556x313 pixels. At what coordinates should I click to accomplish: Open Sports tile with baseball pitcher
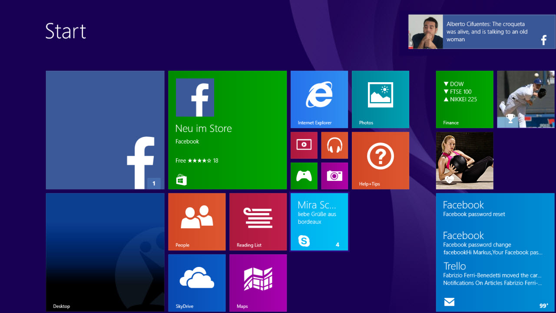(x=526, y=100)
